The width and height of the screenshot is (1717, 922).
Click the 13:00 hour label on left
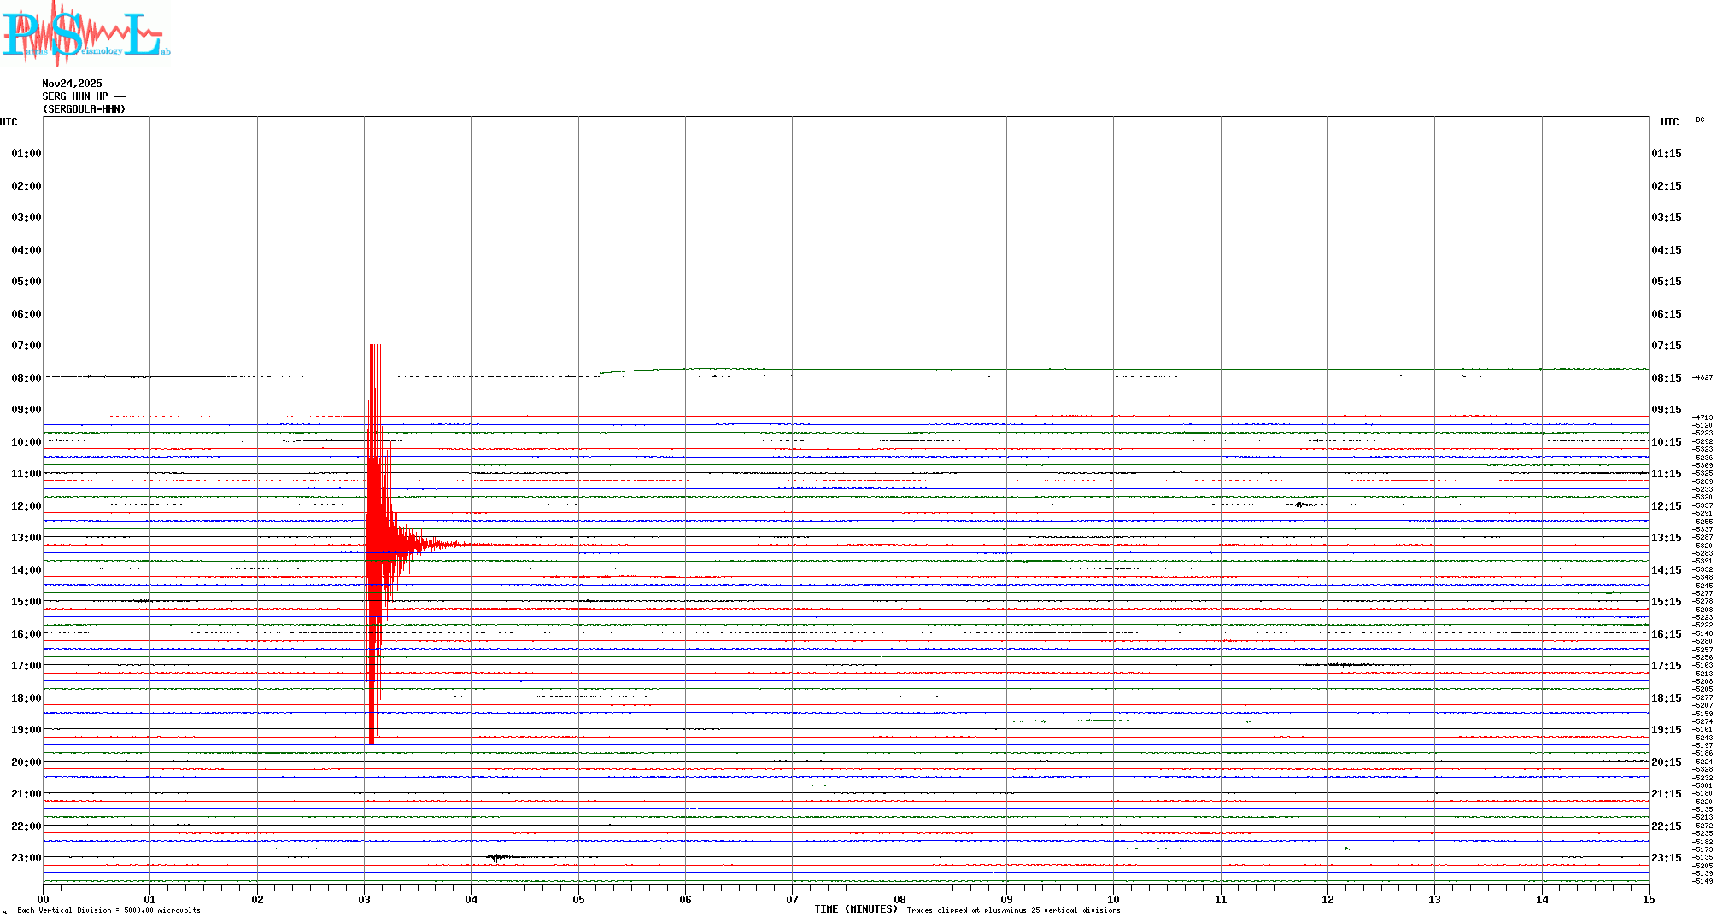click(26, 538)
